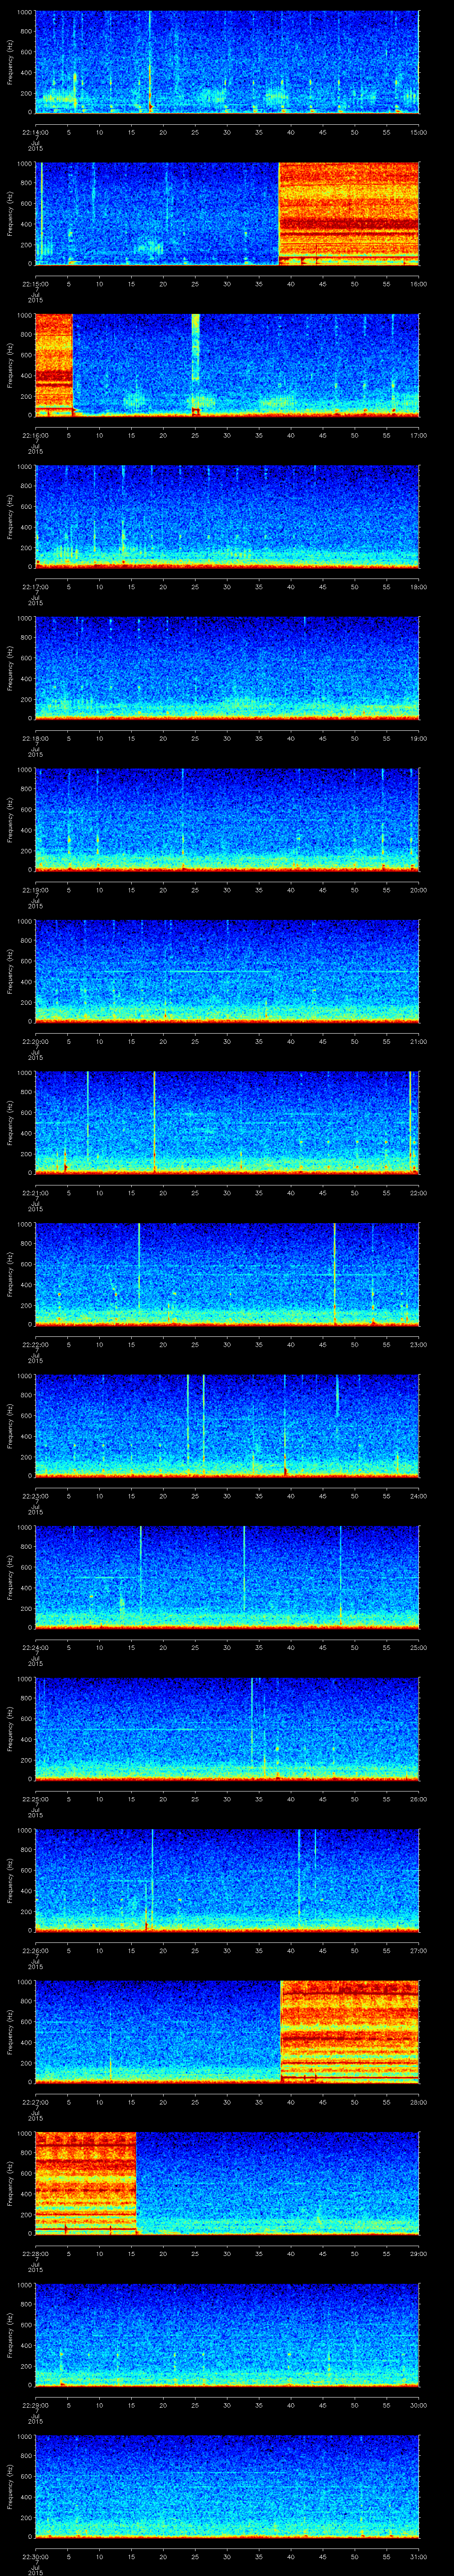Screen dimensions: 454x2576
Task: Click Frequency (Hz) axis label of 22:20:00 panel
Action: (10, 972)
